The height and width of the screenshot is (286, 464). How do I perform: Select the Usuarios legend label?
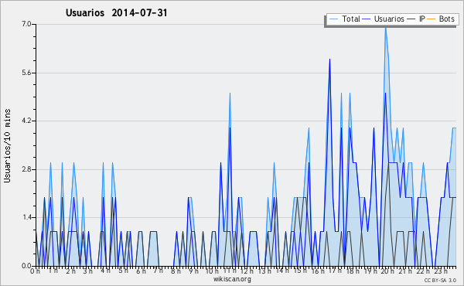(389, 19)
